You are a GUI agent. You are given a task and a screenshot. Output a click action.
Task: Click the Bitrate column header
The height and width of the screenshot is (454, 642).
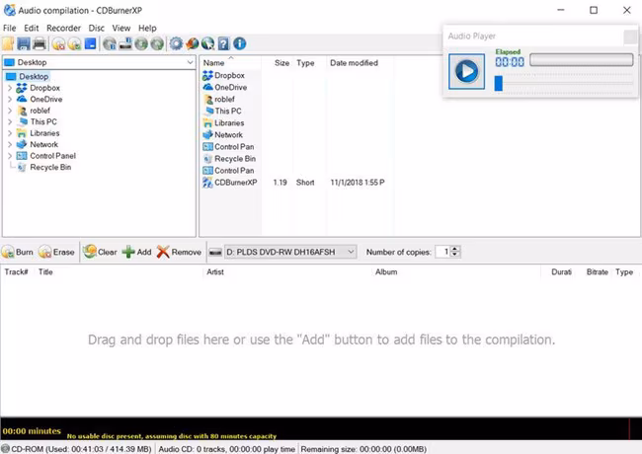[x=597, y=272]
